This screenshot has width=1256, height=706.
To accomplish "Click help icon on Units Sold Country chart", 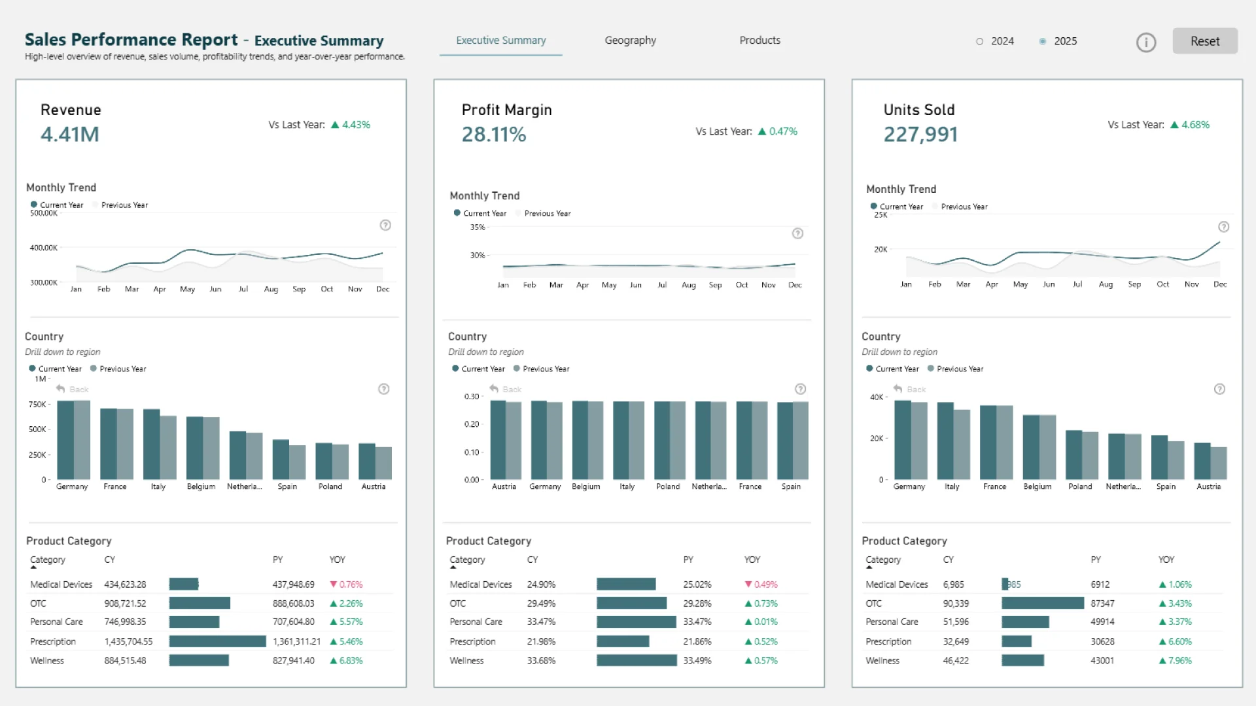I will (x=1219, y=389).
